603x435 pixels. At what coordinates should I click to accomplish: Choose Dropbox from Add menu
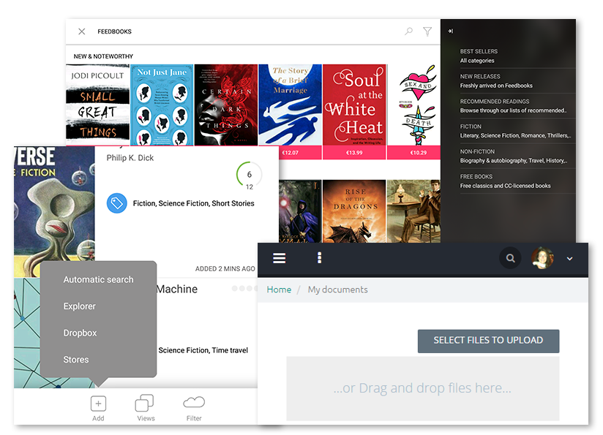tap(80, 333)
